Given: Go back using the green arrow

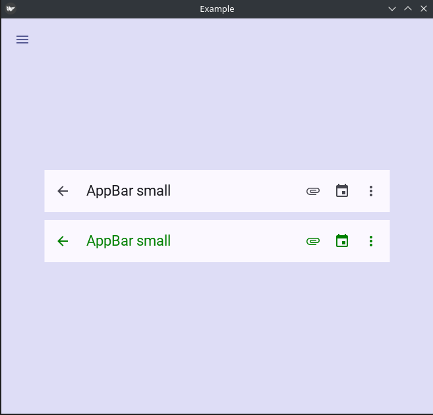Looking at the screenshot, I should (x=63, y=241).
